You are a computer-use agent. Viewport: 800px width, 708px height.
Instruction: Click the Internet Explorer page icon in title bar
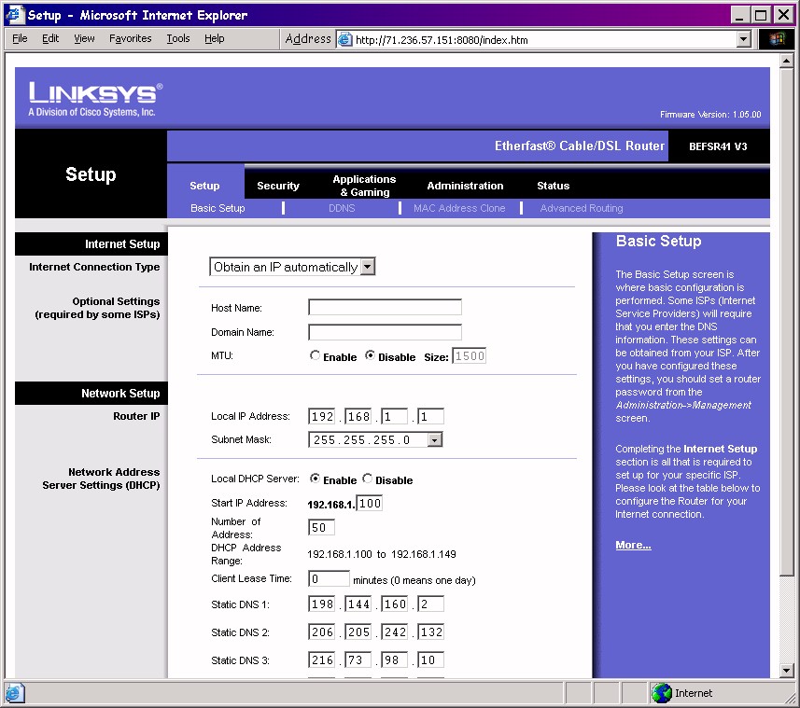coord(15,15)
